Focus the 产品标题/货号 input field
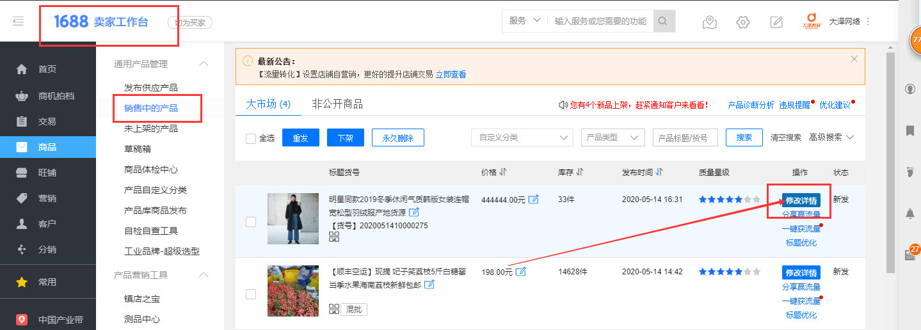The width and height of the screenshot is (921, 330). (x=685, y=137)
